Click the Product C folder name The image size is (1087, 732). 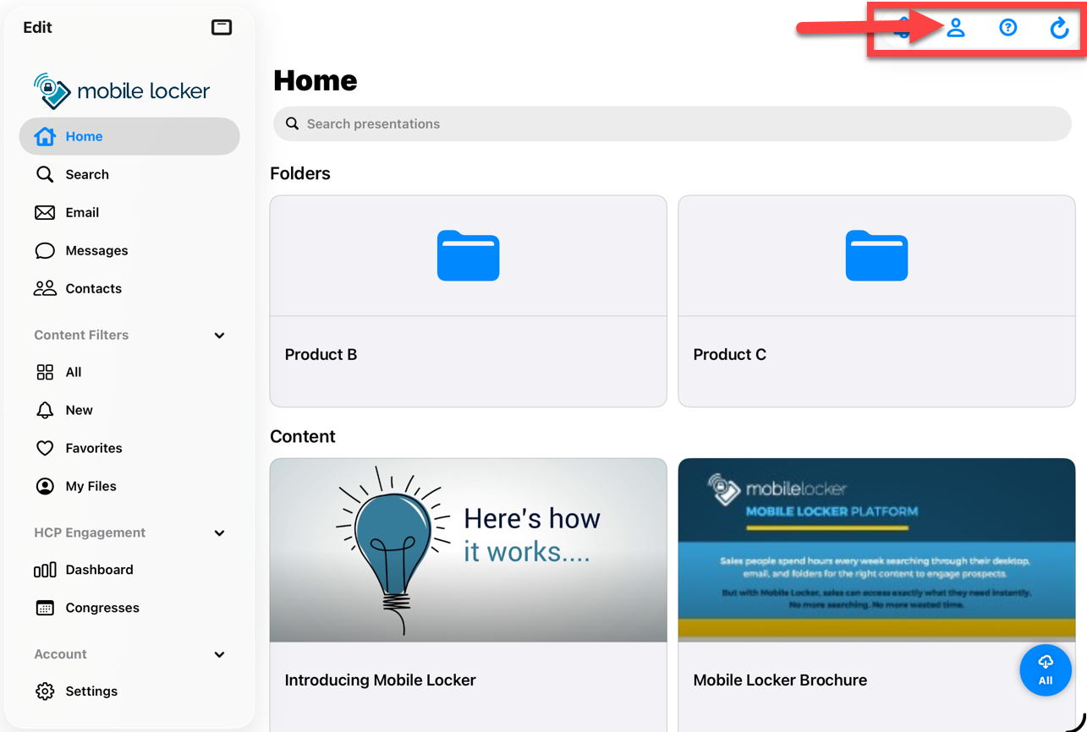[x=729, y=355]
